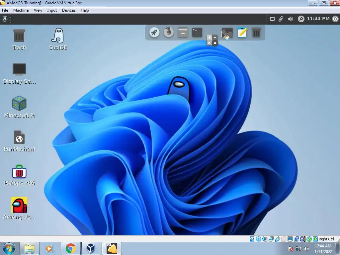Click the Show desktop strip at taskbar end

coord(338,249)
